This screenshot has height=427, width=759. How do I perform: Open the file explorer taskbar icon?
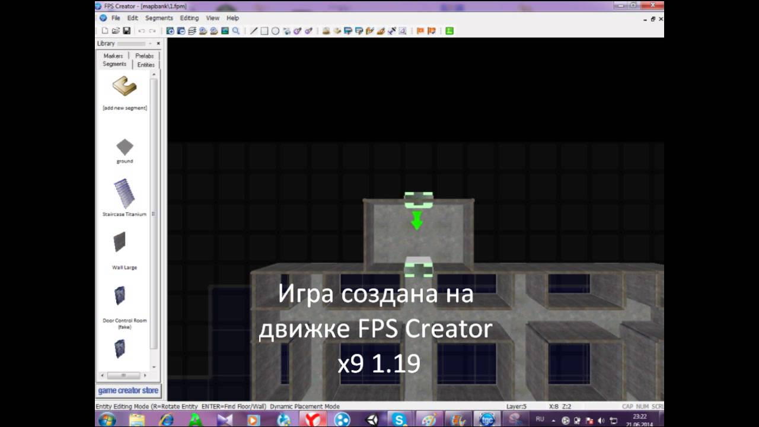[137, 419]
